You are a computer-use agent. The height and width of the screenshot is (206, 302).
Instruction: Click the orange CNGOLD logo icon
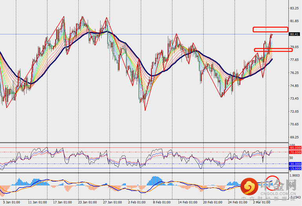click(249, 186)
